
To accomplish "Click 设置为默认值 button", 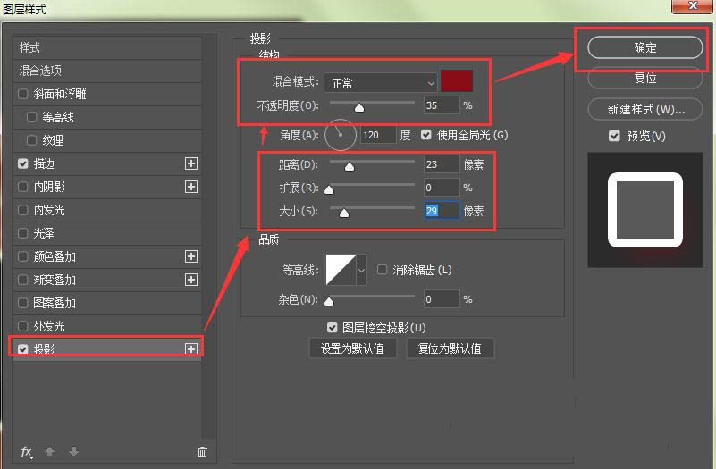I will pyautogui.click(x=352, y=348).
